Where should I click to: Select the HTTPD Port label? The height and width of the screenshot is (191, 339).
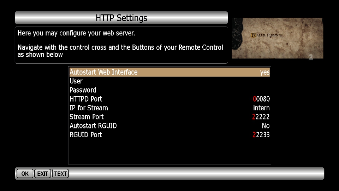point(86,99)
